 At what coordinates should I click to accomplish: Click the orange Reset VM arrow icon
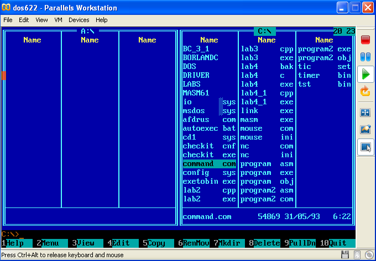click(365, 91)
